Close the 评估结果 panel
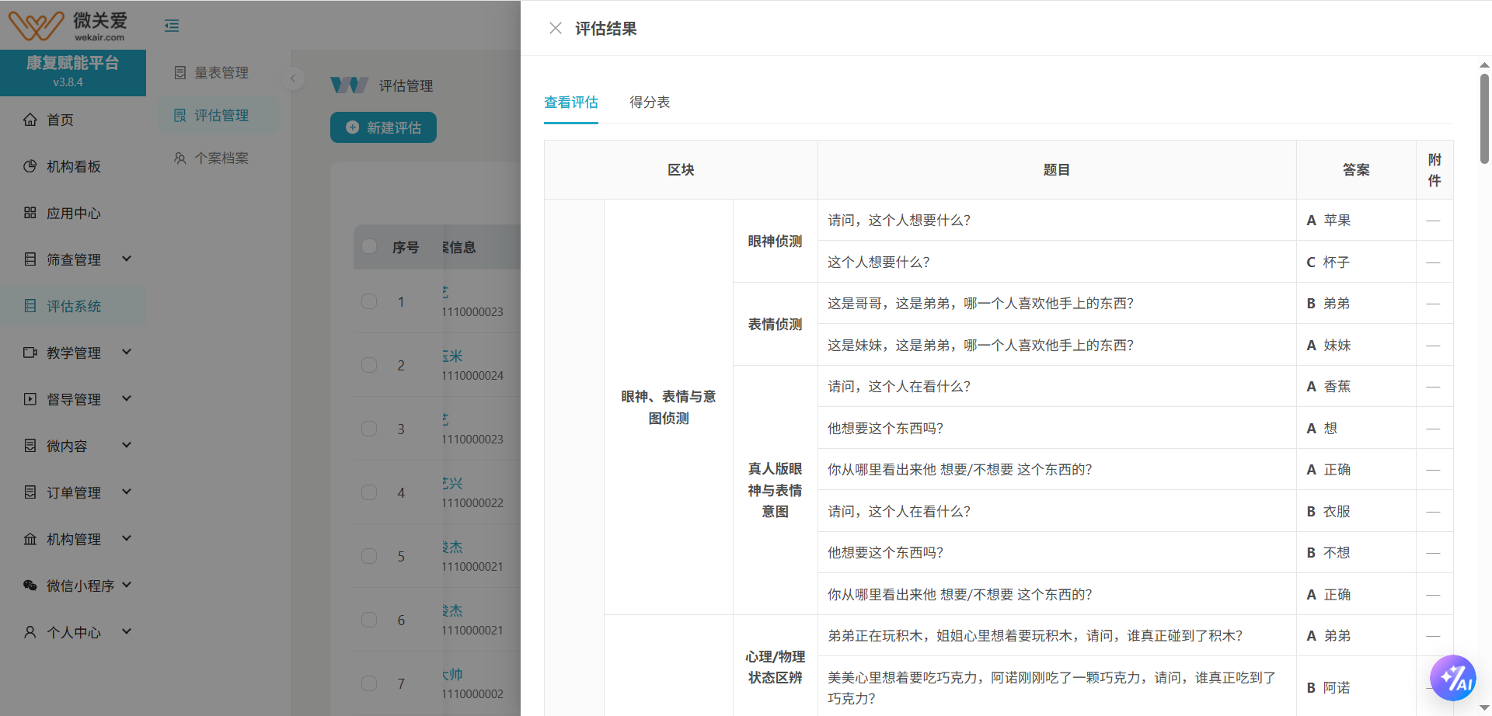Image resolution: width=1492 pixels, height=716 pixels. click(x=555, y=28)
